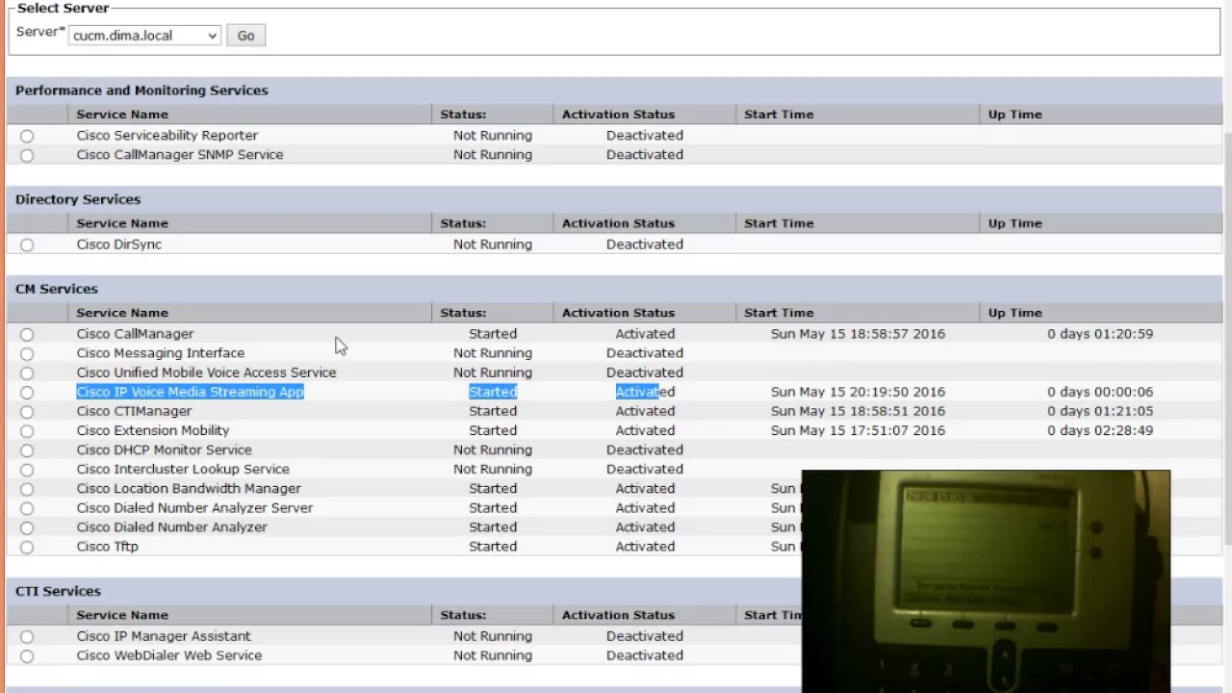Click the page's vertical scrollbar
1232x693 pixels.
1227,337
